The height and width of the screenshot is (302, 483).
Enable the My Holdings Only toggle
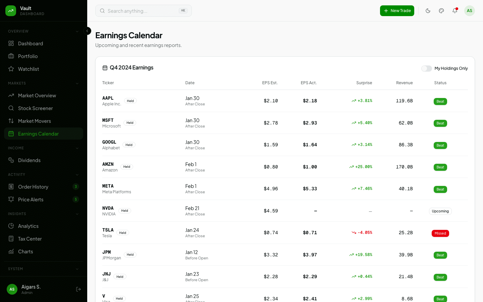coord(426,68)
